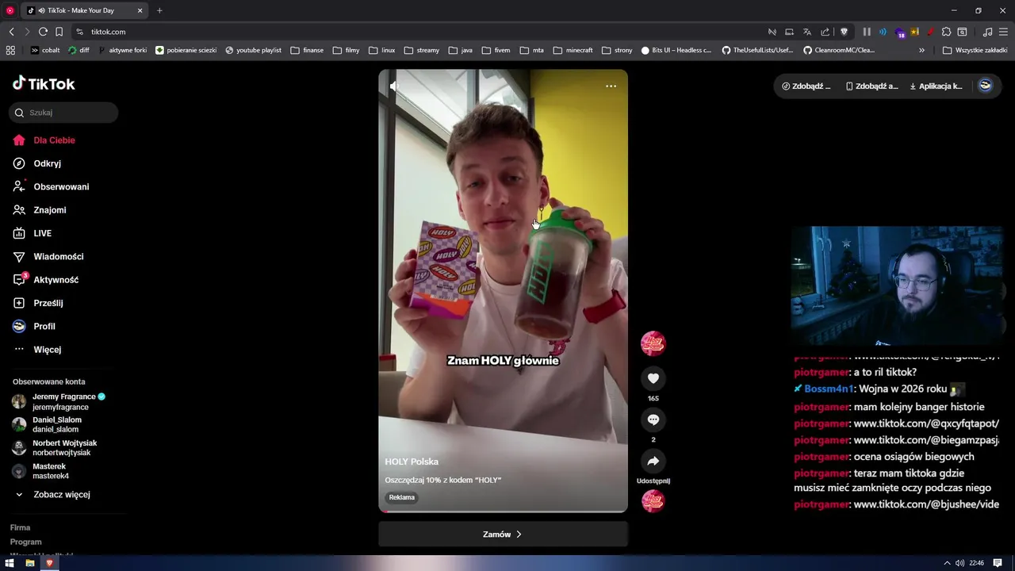
Task: Open the media control music note icon
Action: pos(987,32)
